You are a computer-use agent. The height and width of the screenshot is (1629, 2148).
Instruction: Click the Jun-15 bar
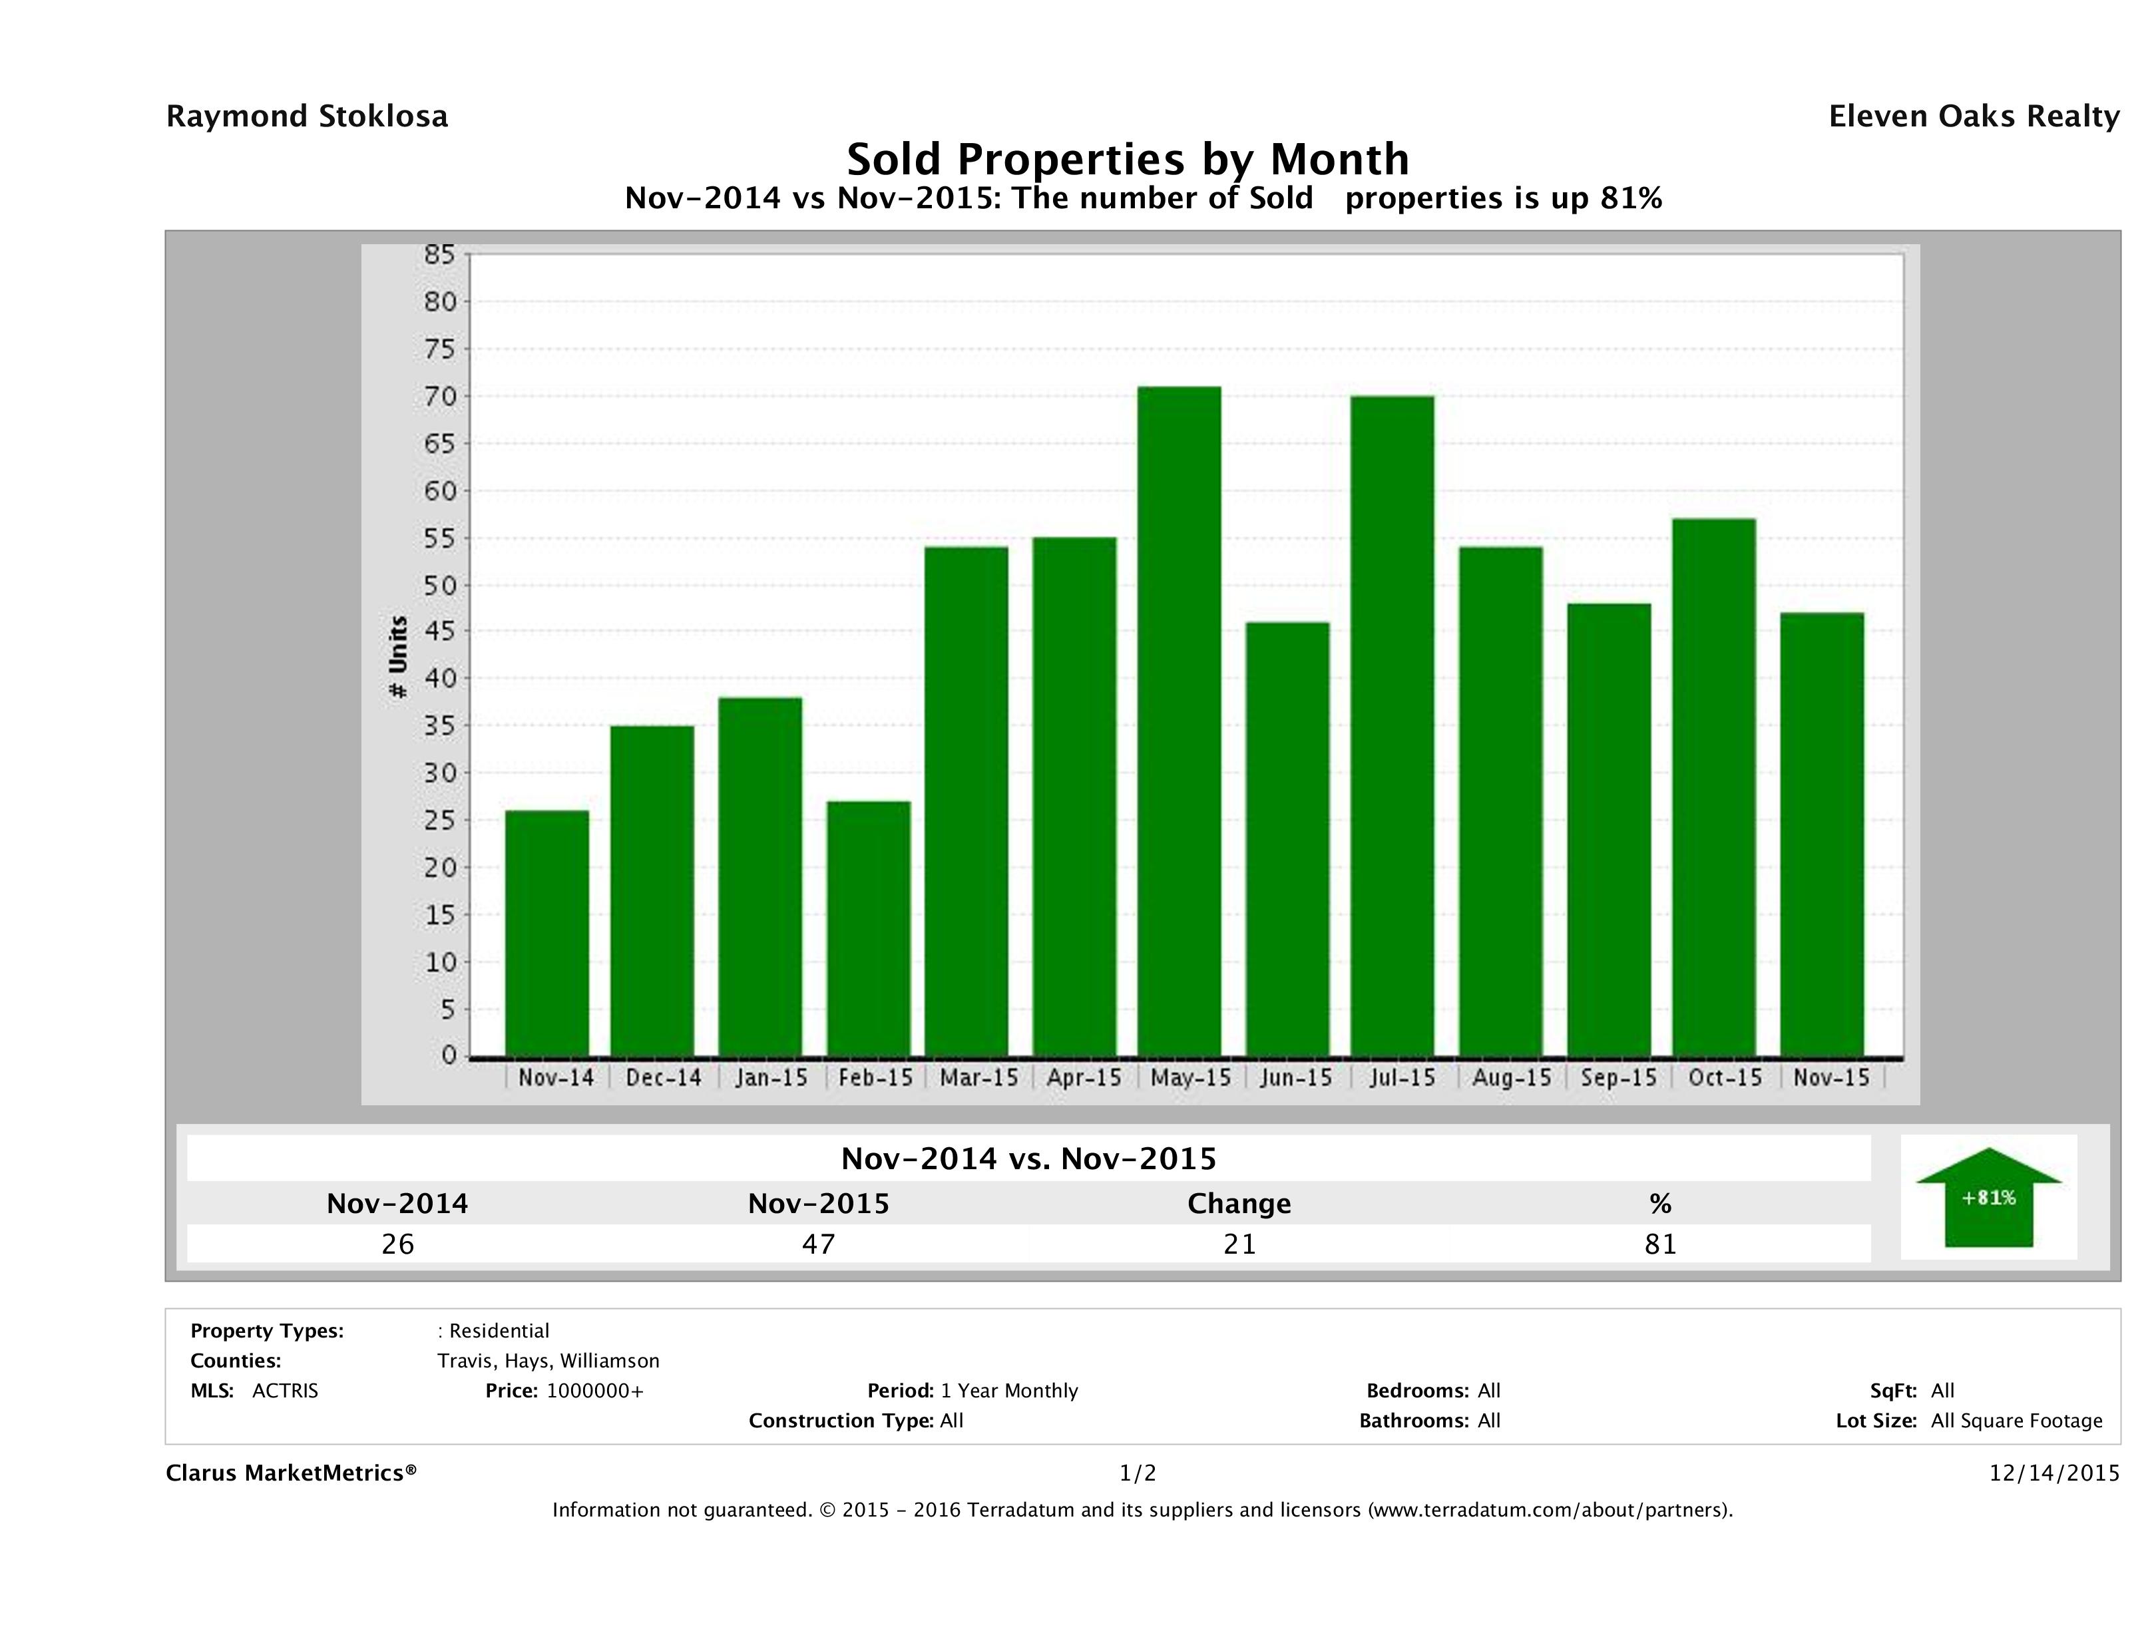(x=1287, y=838)
